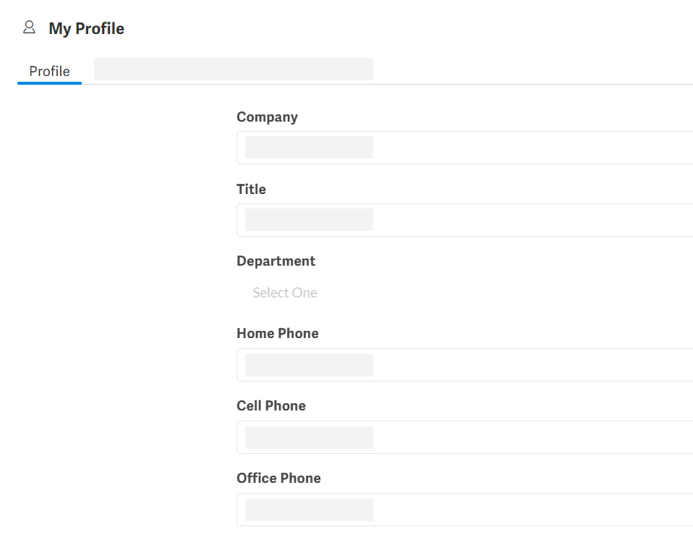This screenshot has width=693, height=548.
Task: Click the gray placeholder block inside Office Phone field
Action: (x=309, y=510)
